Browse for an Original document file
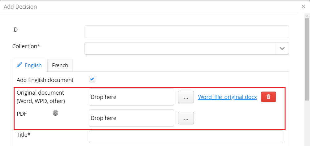 186,97
